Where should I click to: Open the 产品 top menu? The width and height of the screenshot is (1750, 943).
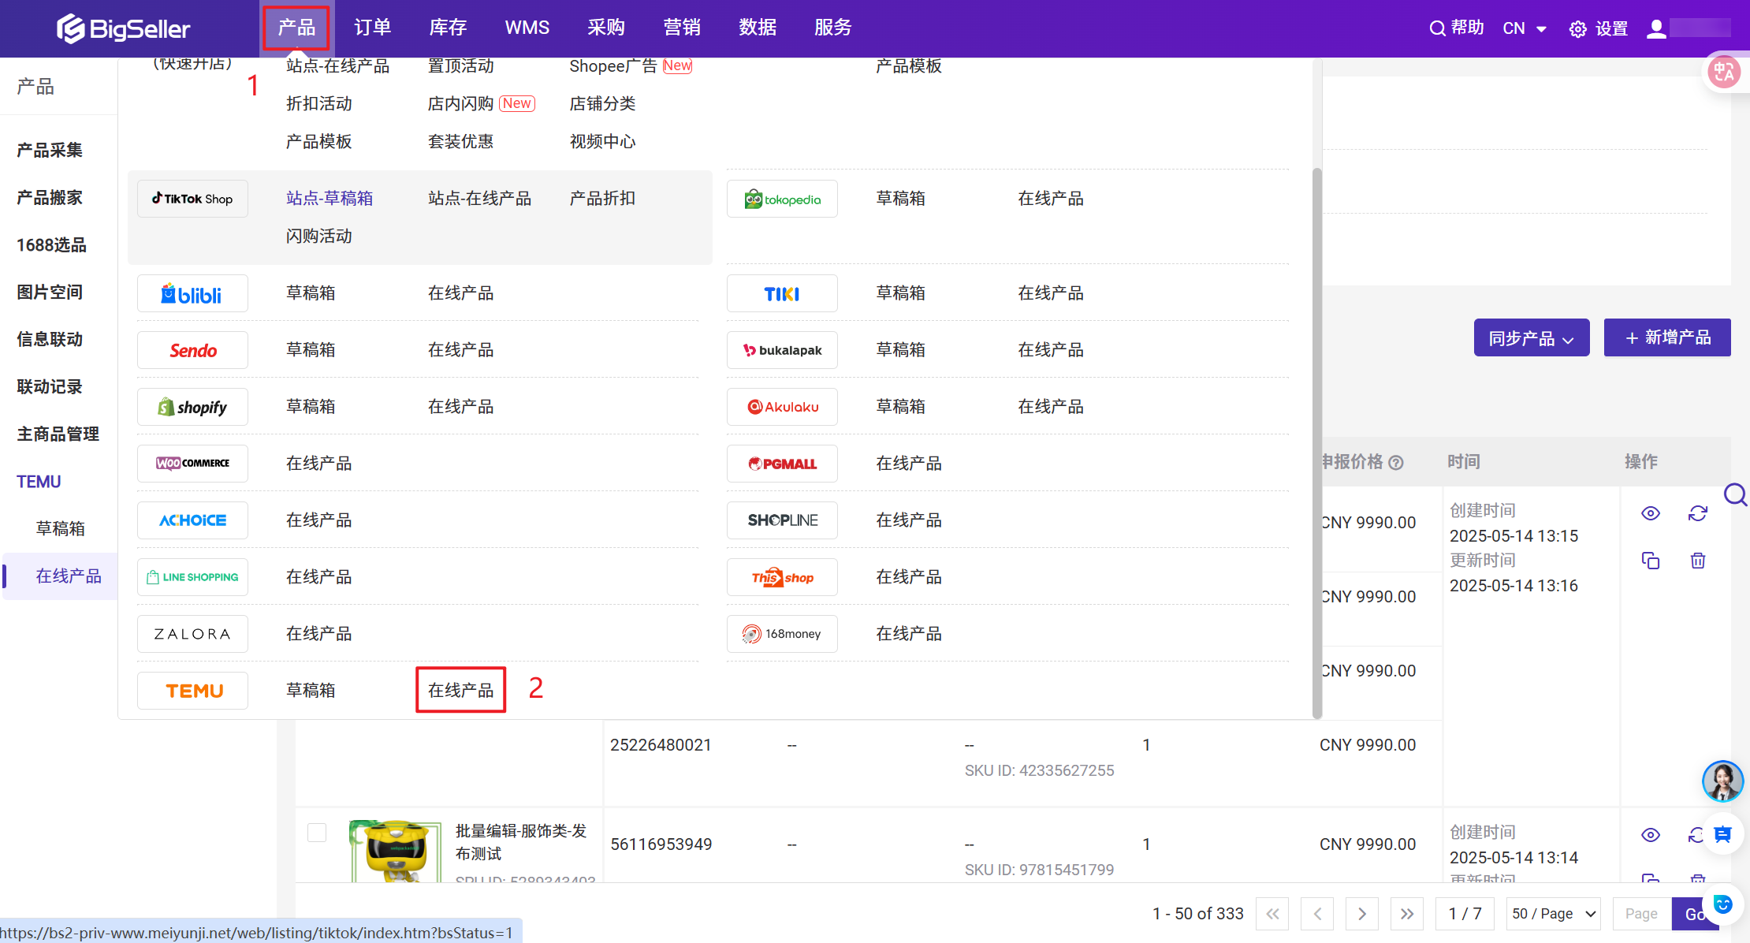[296, 28]
